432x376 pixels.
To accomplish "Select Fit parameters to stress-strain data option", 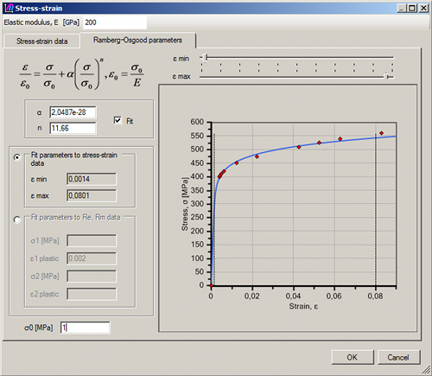I will pos(17,157).
